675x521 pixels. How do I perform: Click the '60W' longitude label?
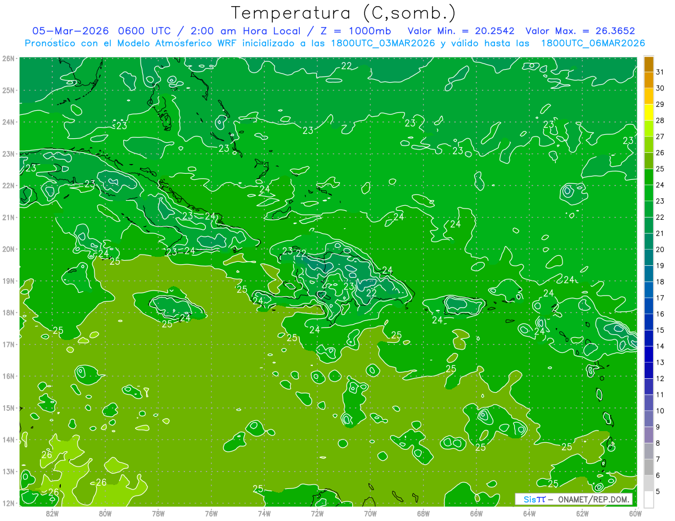636,514
